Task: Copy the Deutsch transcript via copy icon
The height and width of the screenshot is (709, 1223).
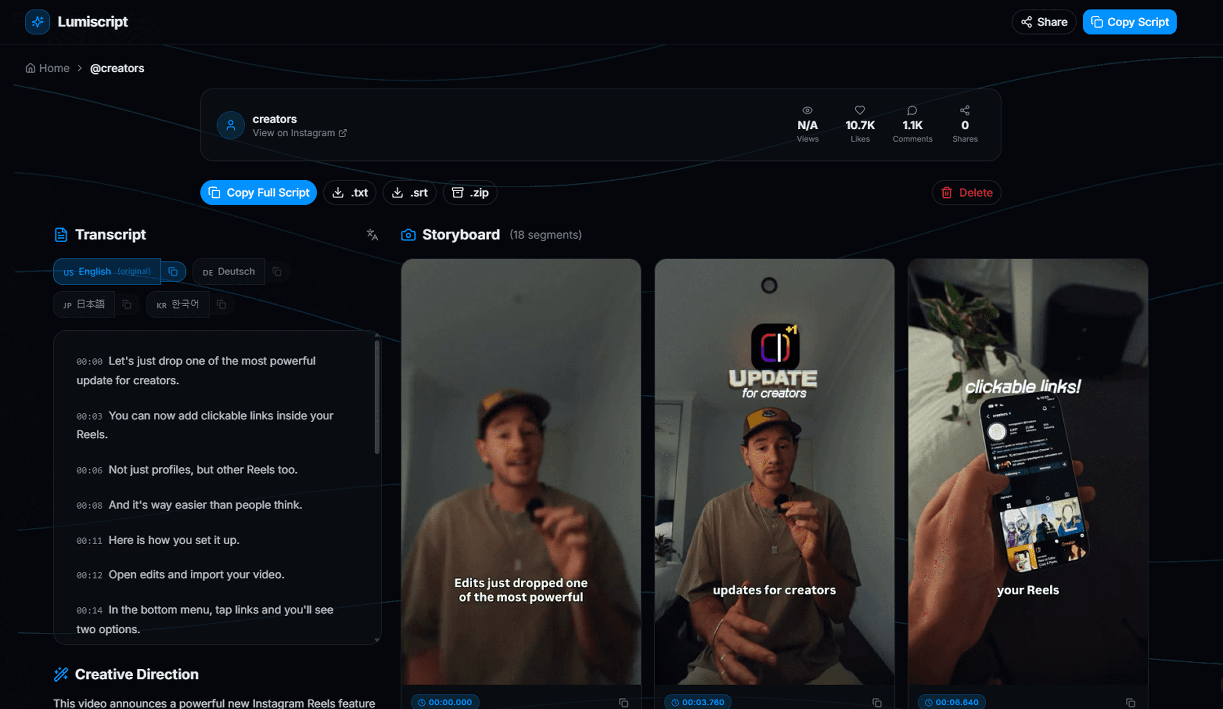Action: 277,272
